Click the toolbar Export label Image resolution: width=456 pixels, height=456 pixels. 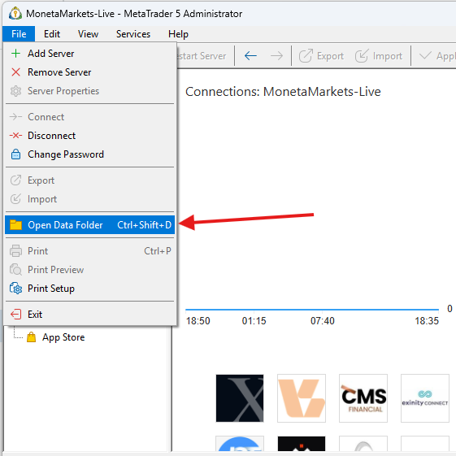(330, 56)
